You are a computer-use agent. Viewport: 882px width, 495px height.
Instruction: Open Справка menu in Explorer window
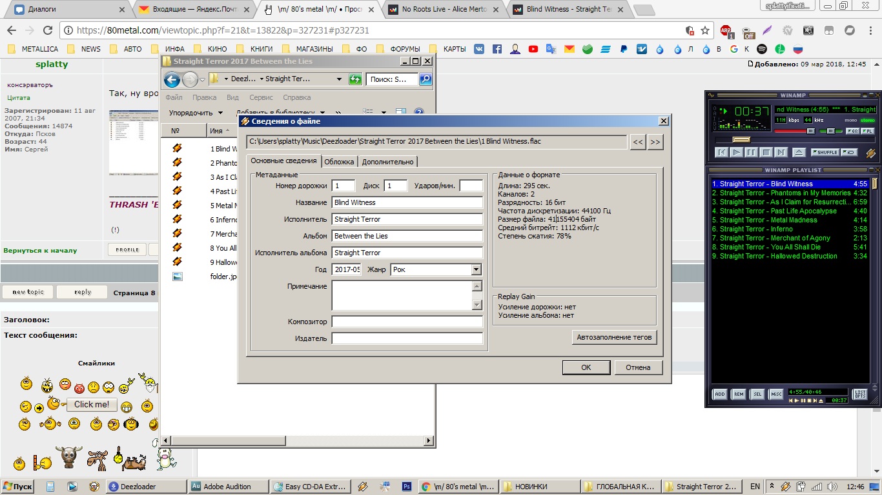(297, 98)
